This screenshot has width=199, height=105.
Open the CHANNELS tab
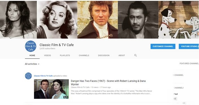pos(84,55)
